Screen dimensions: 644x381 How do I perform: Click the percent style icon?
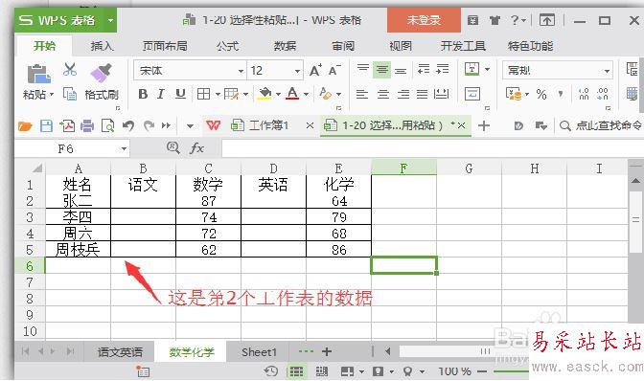click(541, 95)
